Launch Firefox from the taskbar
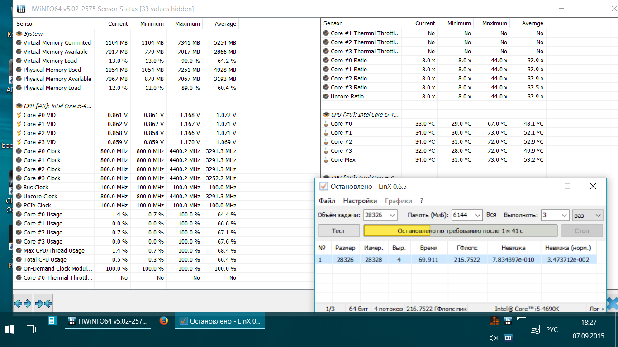 (x=164, y=321)
